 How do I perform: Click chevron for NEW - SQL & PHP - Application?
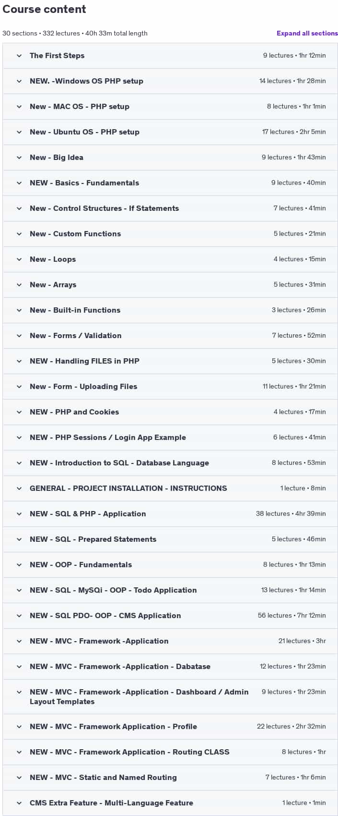pyautogui.click(x=19, y=514)
